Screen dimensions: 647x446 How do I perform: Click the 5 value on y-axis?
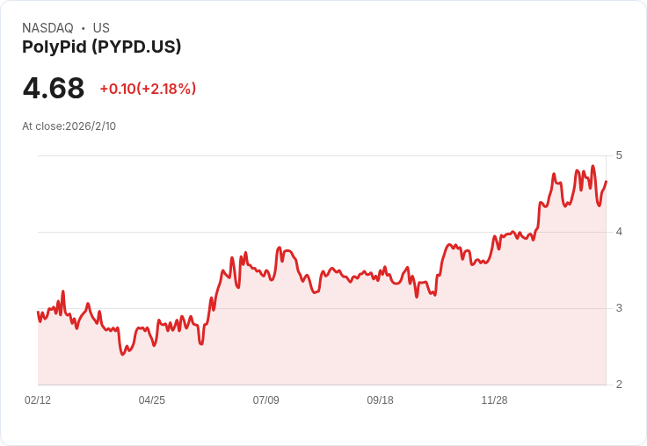[619, 155]
